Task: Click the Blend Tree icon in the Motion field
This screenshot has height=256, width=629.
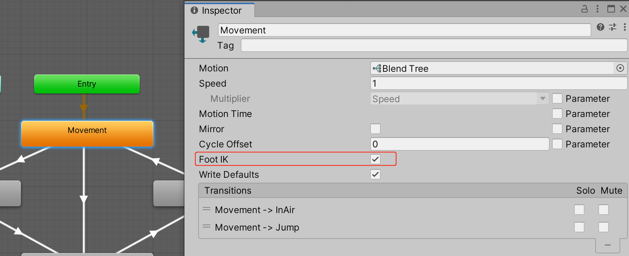Action: pos(377,68)
